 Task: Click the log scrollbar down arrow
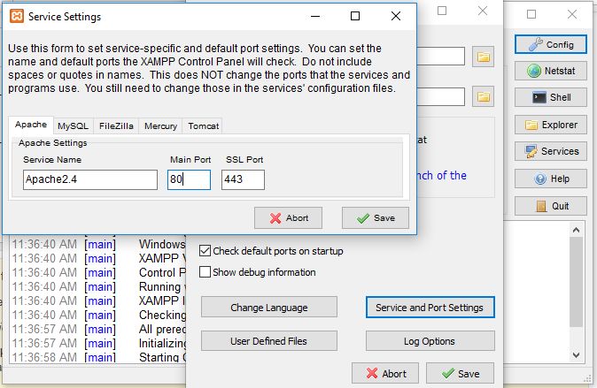click(x=576, y=355)
